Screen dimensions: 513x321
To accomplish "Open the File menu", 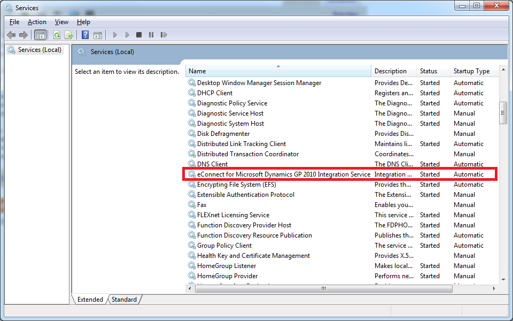I will point(14,22).
